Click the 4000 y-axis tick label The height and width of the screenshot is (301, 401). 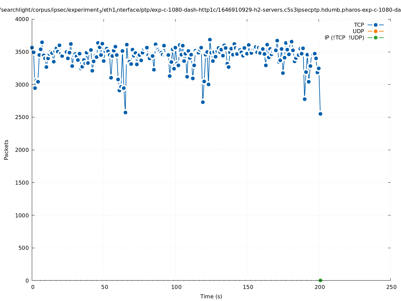(x=22, y=19)
